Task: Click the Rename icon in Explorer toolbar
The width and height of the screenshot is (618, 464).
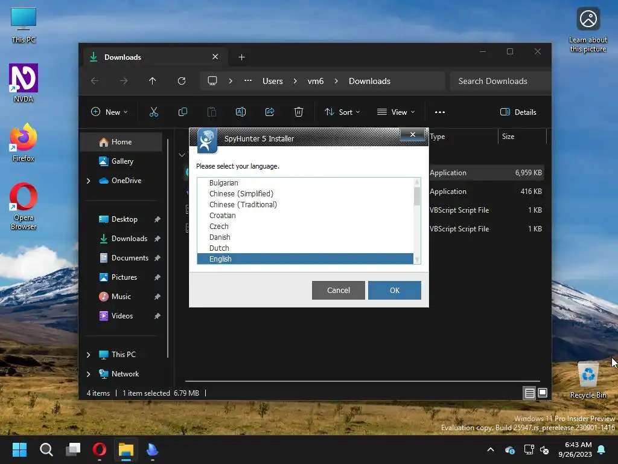Action: [x=240, y=112]
